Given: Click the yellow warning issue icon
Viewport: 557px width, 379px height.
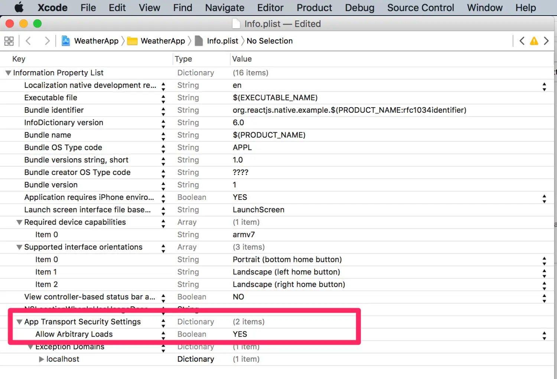Looking at the screenshot, I should click(534, 41).
